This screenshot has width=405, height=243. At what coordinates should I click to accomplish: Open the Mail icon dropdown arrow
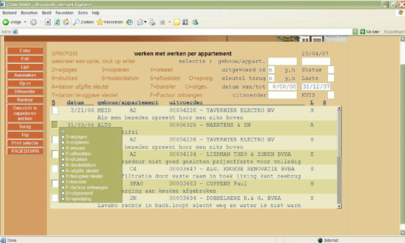click(x=145, y=22)
